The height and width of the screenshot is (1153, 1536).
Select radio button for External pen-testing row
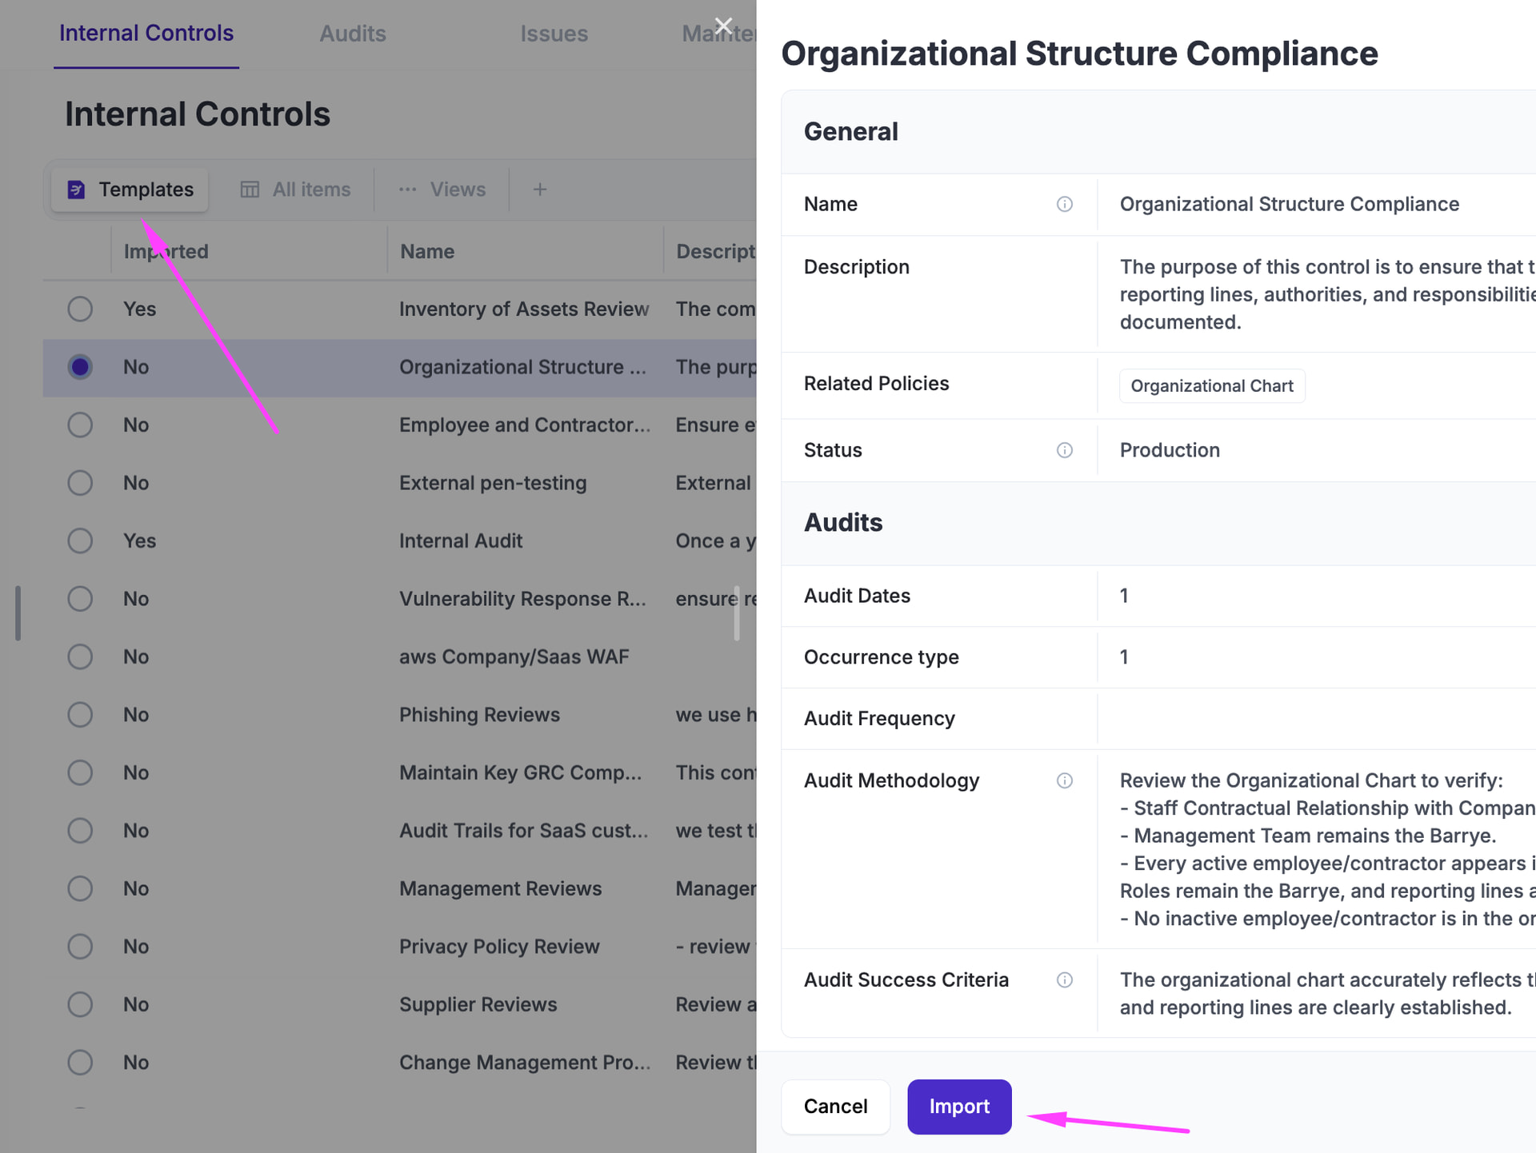tap(80, 483)
